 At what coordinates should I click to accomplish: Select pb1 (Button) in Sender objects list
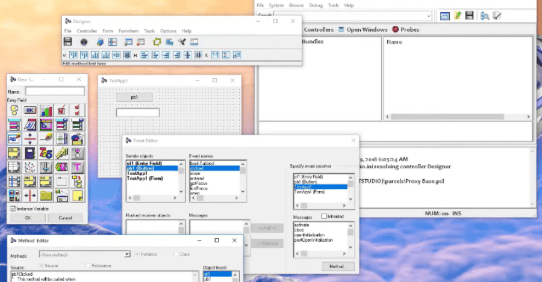[x=152, y=168]
